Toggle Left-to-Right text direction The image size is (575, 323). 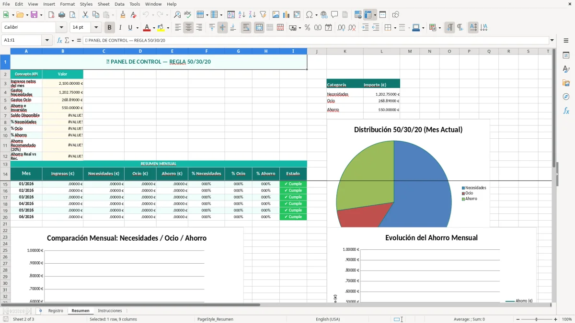(x=449, y=28)
